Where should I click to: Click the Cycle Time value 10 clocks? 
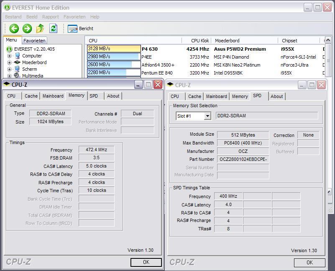click(96, 190)
